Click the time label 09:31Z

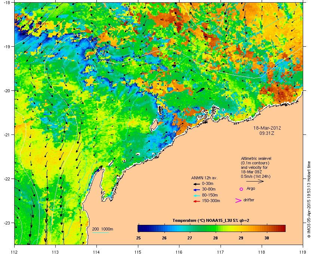point(267,133)
